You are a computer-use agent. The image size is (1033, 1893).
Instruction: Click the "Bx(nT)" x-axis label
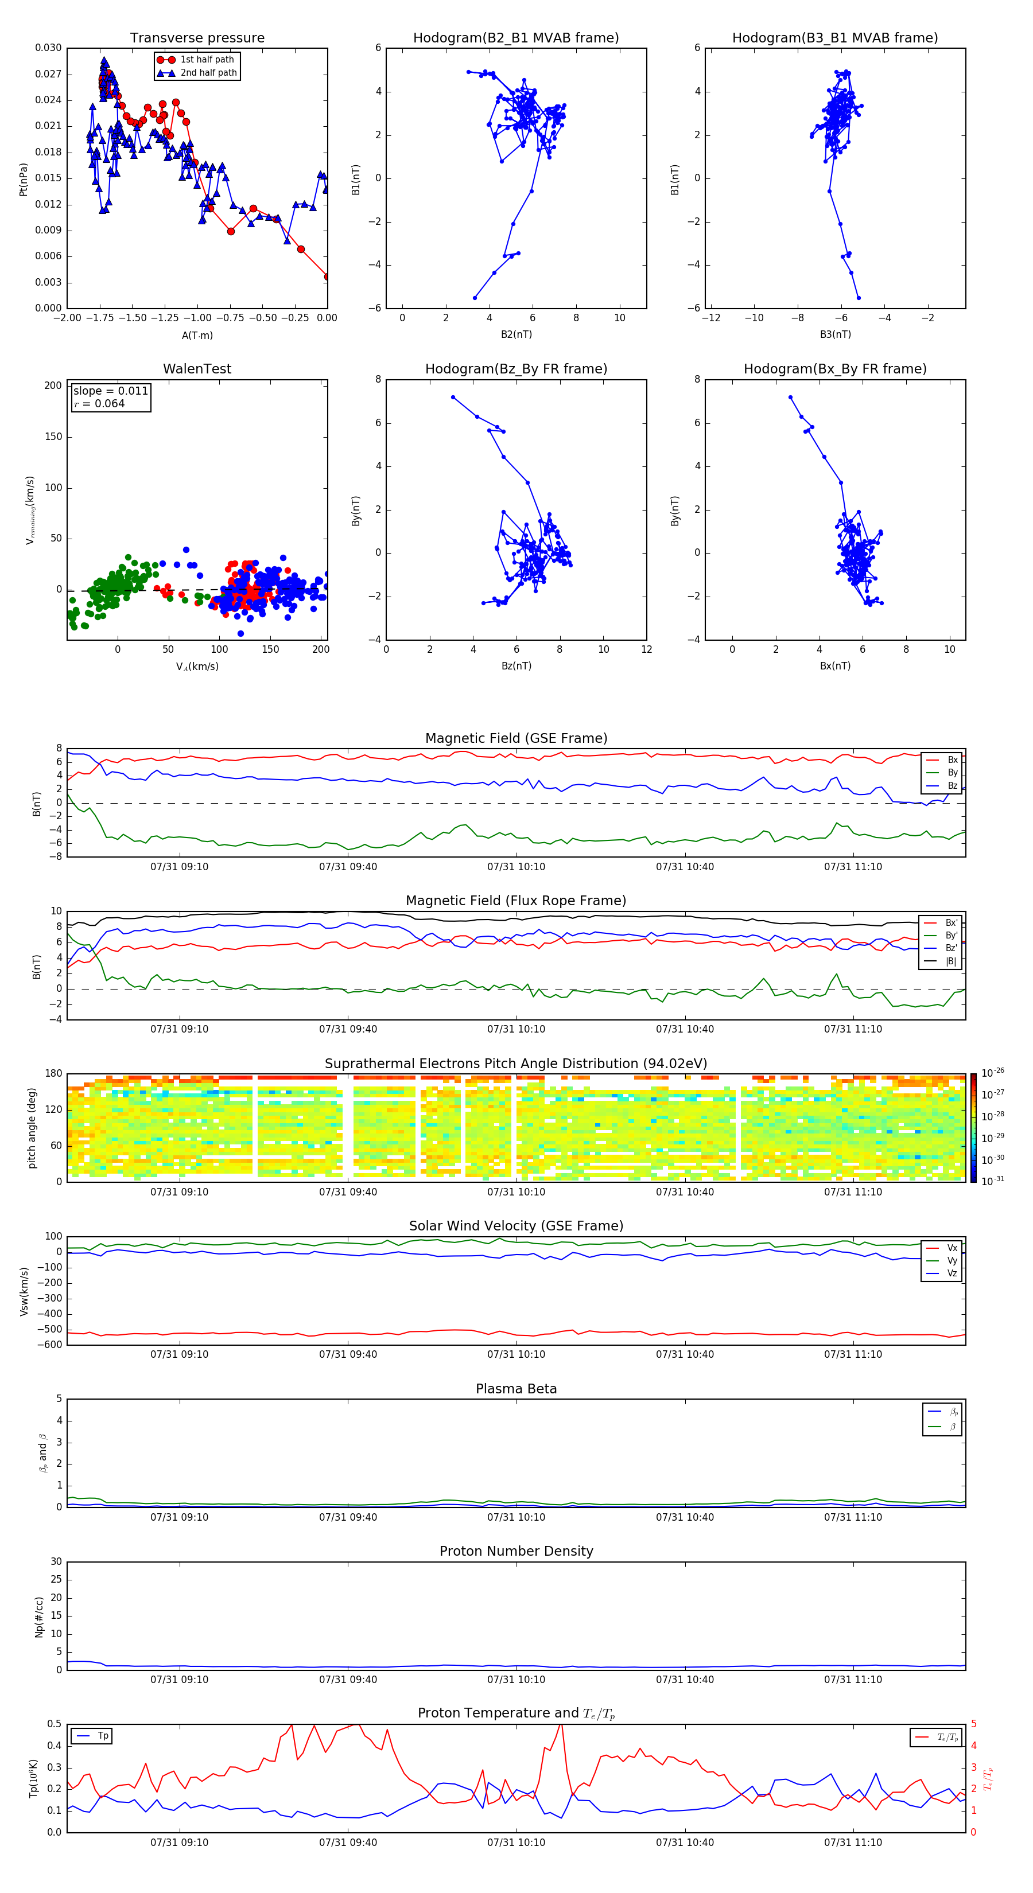[835, 666]
